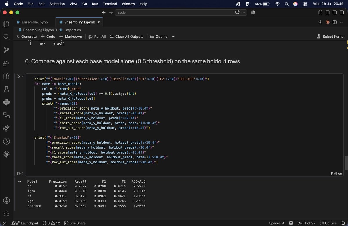Click the Customize Layout icon

(x=320, y=12)
